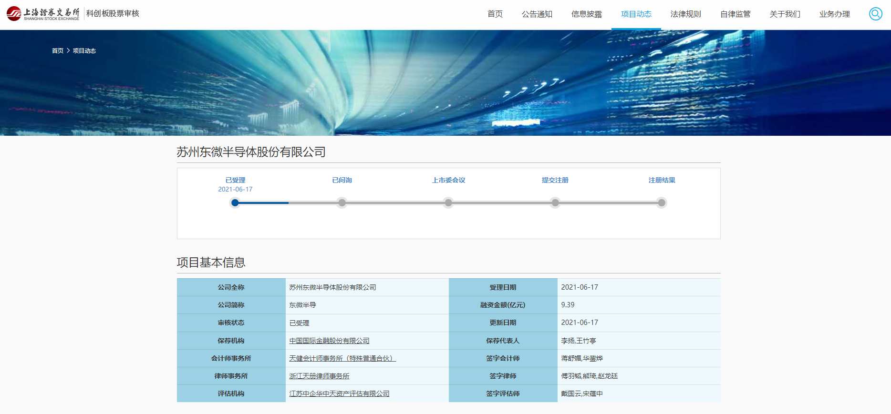Image resolution: width=891 pixels, height=414 pixels.
Task: Click the 2021-06-17 date under 已受理 step
Action: [235, 189]
